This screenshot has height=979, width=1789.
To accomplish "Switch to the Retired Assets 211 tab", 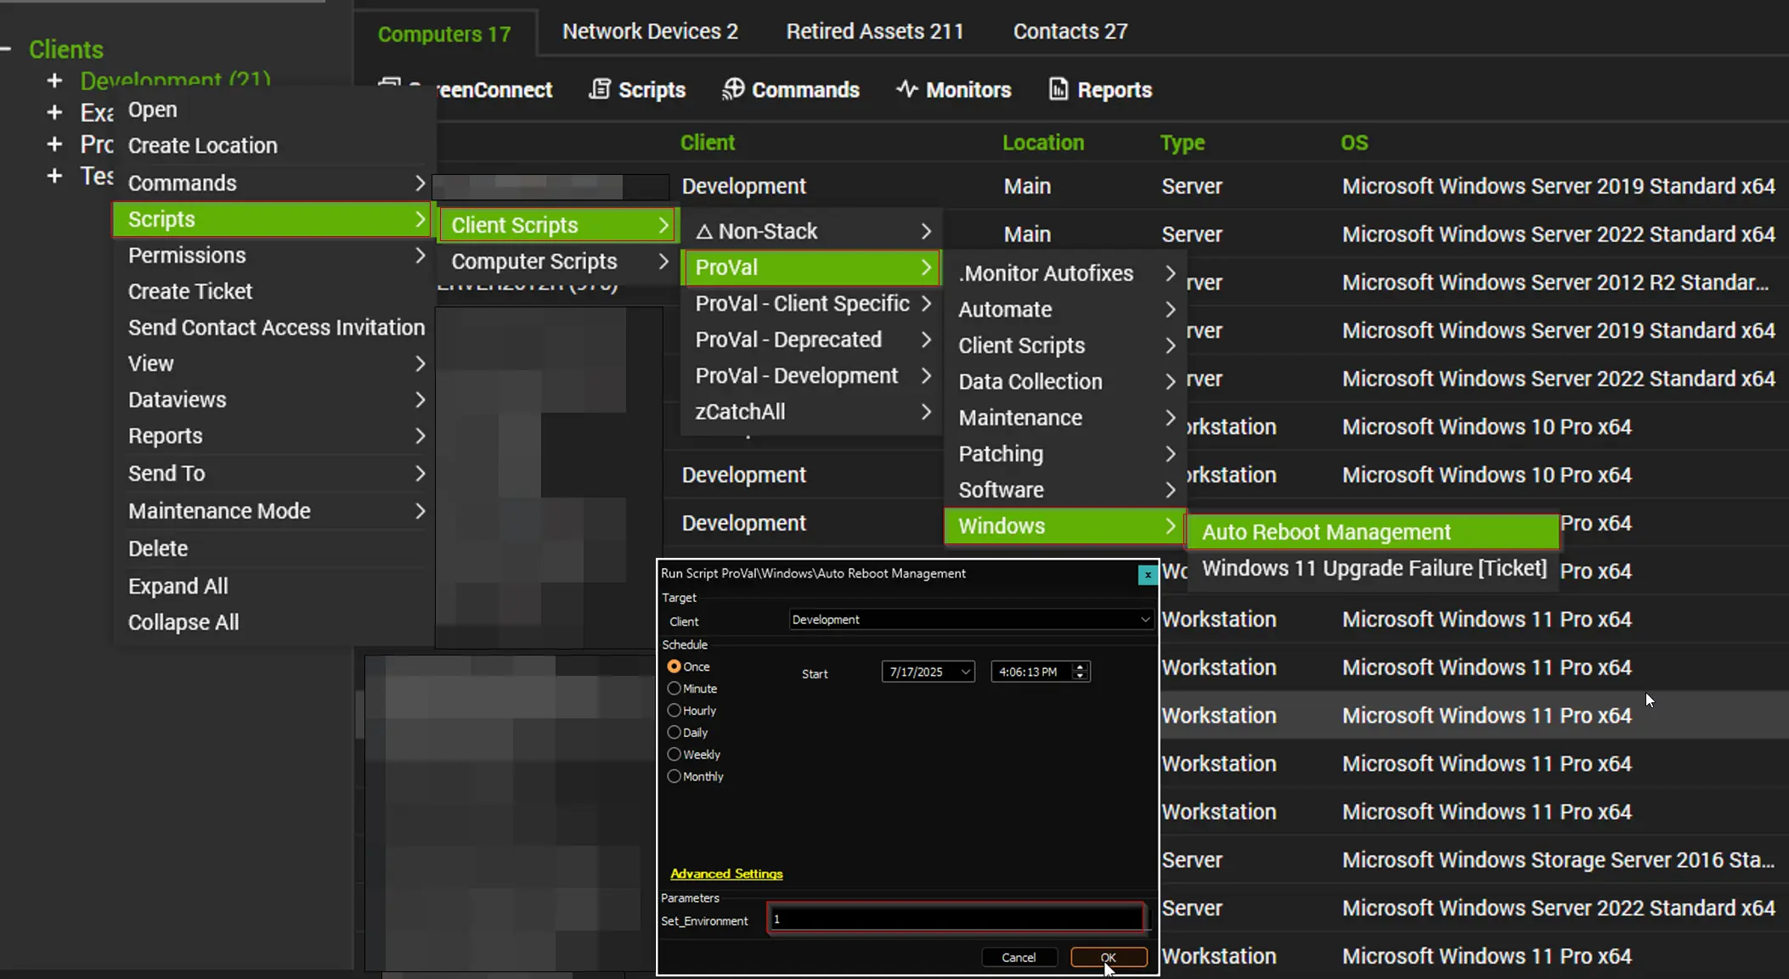I will tap(875, 31).
